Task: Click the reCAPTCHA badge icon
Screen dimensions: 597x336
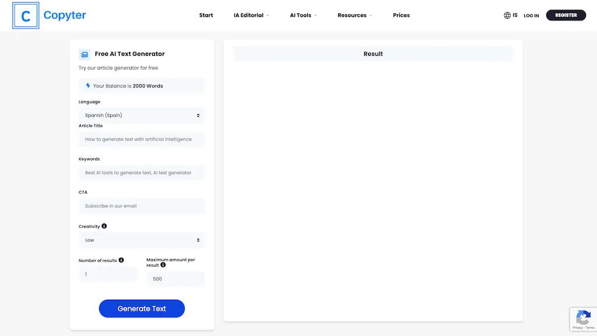Action: point(582,318)
